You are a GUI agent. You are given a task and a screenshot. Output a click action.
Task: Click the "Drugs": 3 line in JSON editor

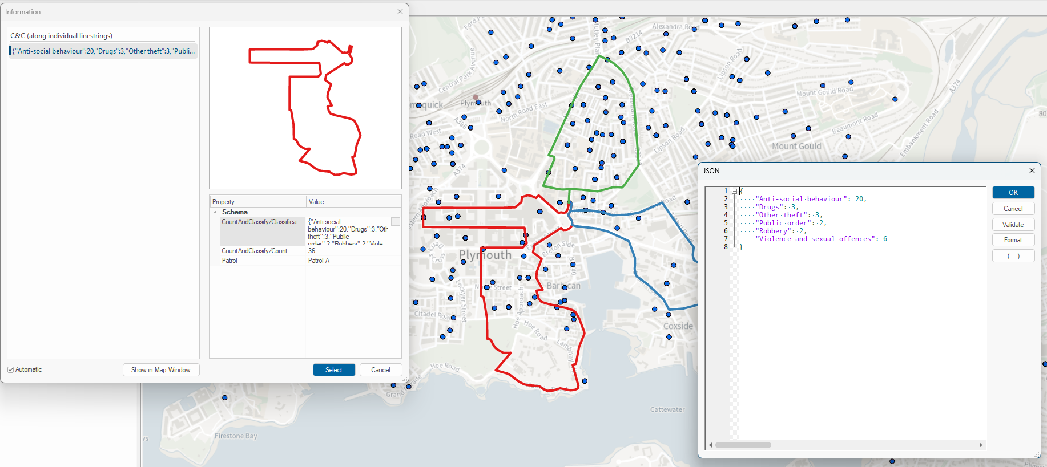pos(777,207)
